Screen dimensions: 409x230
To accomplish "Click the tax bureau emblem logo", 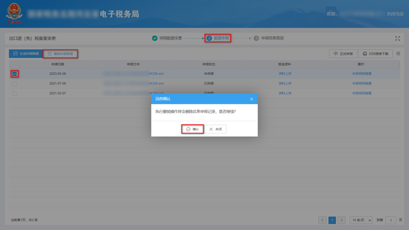I will coord(14,13).
